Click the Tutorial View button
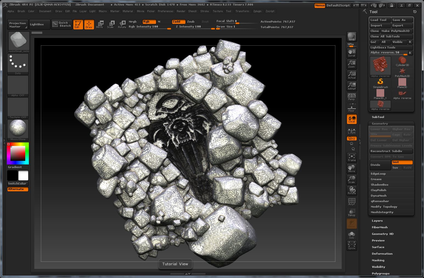The image size is (424, 278). coord(175,264)
